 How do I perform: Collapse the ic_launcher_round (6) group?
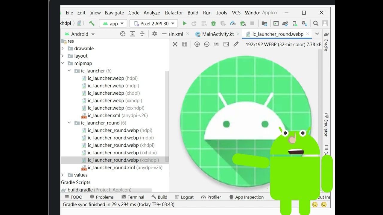[69, 123]
